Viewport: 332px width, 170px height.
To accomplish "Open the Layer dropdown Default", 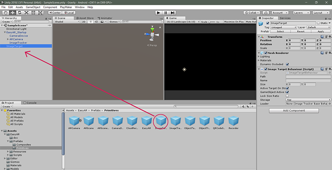I will click(319, 27).
